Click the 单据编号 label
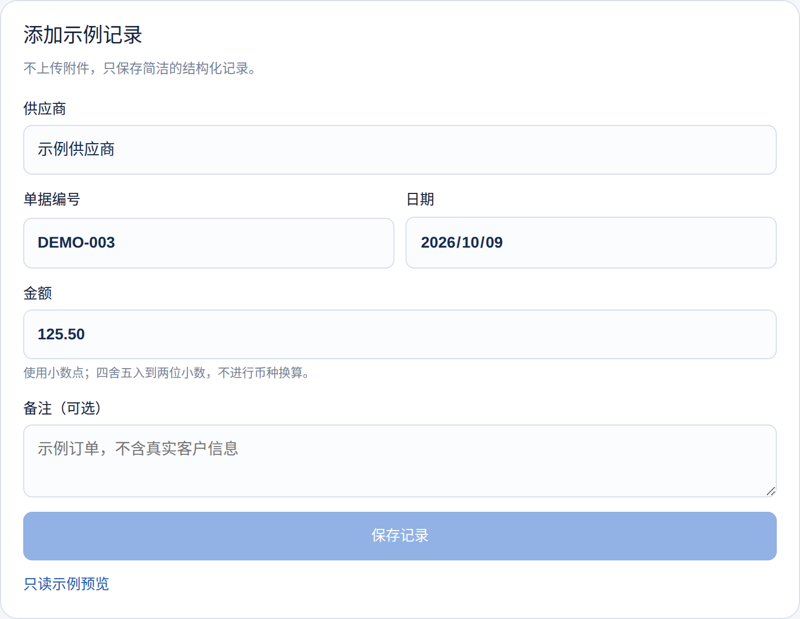 coord(52,199)
